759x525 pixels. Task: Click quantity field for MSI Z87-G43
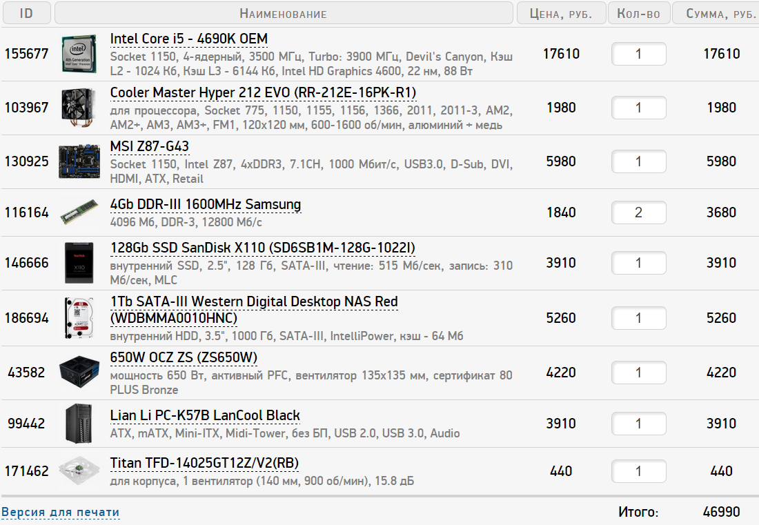point(638,161)
